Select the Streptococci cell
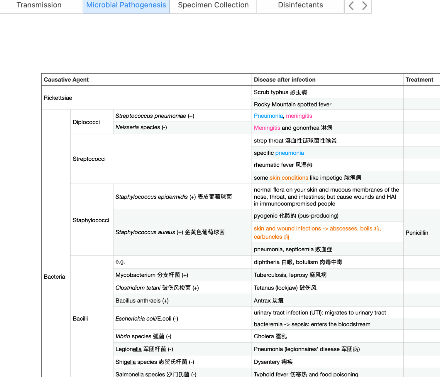Image resolution: width=440 pixels, height=377 pixels. pos(161,159)
